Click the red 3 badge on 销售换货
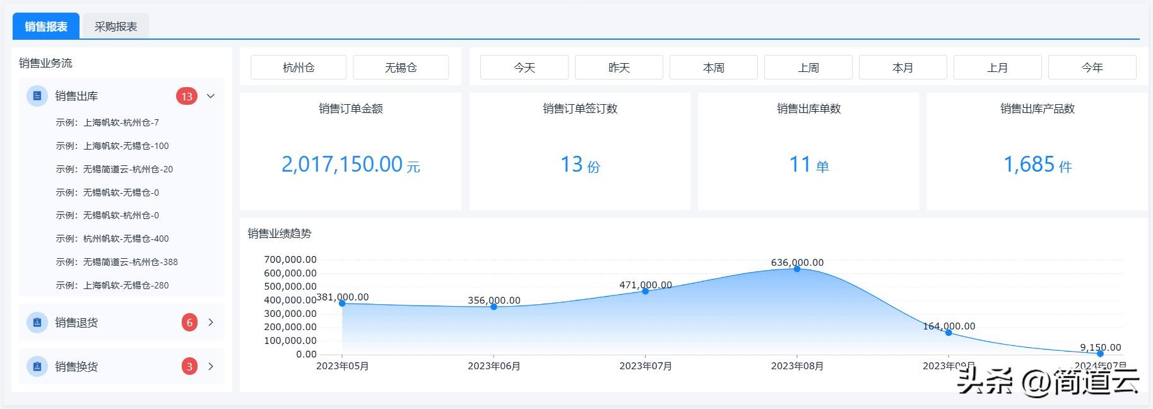Screen dimensions: 1153x409 [x=189, y=367]
